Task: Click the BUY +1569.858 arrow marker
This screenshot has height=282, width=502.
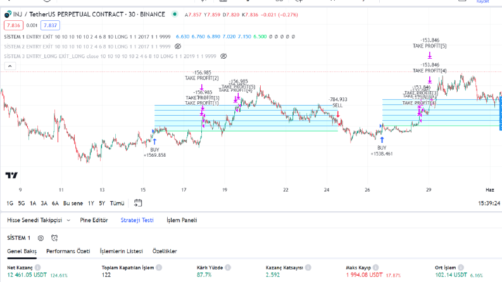Action: click(154, 142)
